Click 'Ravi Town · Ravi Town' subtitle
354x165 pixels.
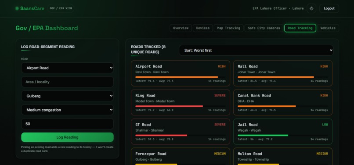152,72
